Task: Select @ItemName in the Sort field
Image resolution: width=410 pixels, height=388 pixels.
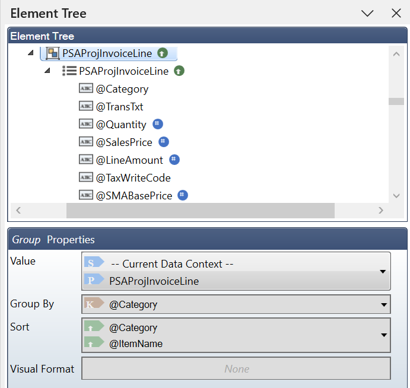Action: tap(136, 343)
